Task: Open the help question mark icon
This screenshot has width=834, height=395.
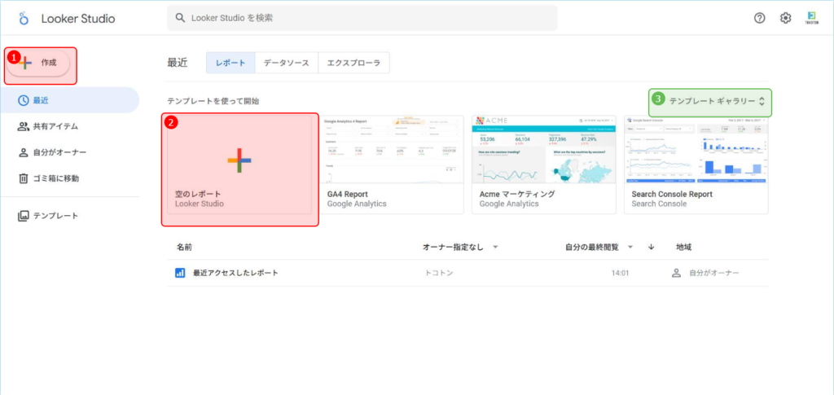Action: click(759, 18)
